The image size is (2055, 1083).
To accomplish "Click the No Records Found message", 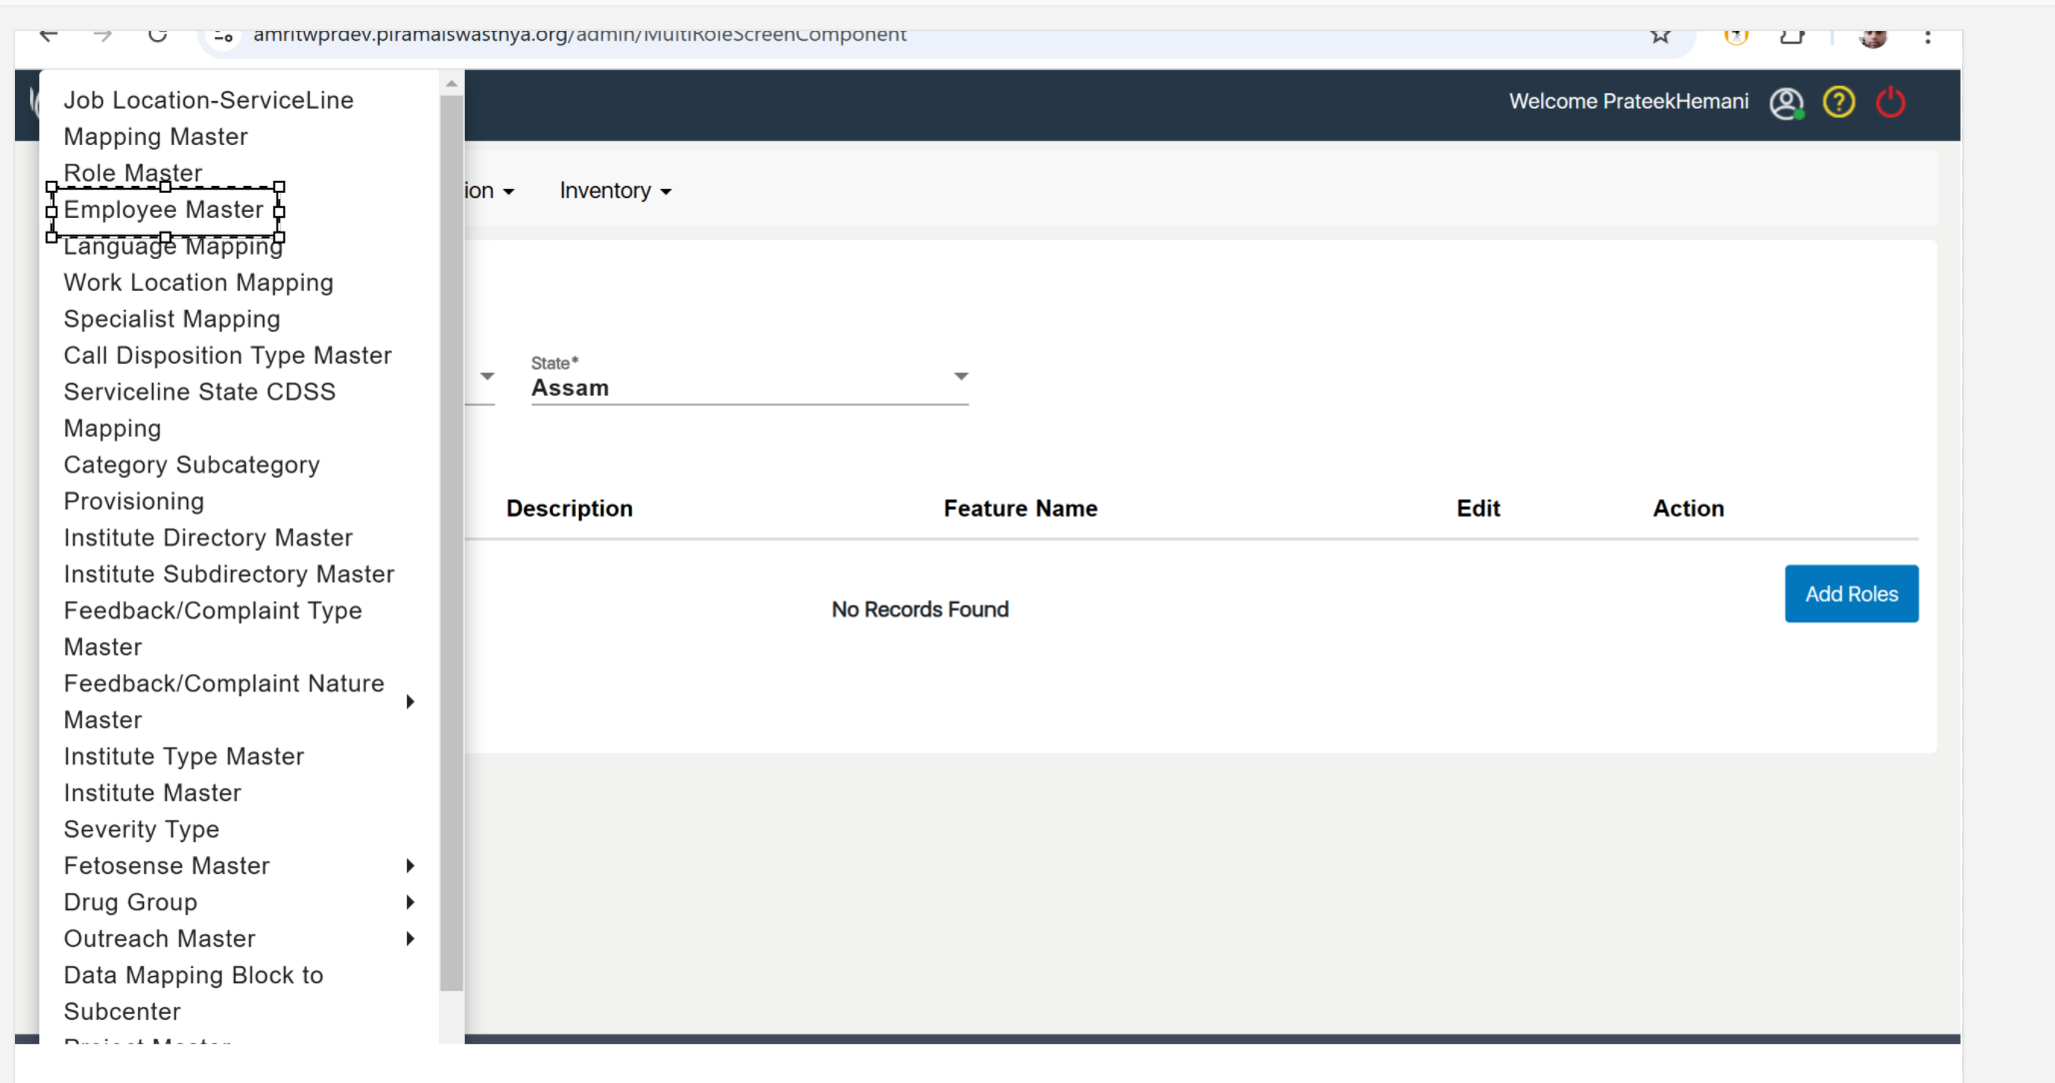I will click(x=921, y=609).
